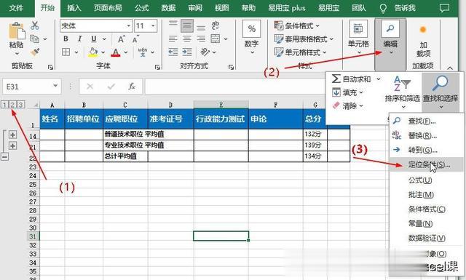This screenshot has height=280, width=466.
Task: Toggle Underline formatting
Action: click(x=94, y=39)
